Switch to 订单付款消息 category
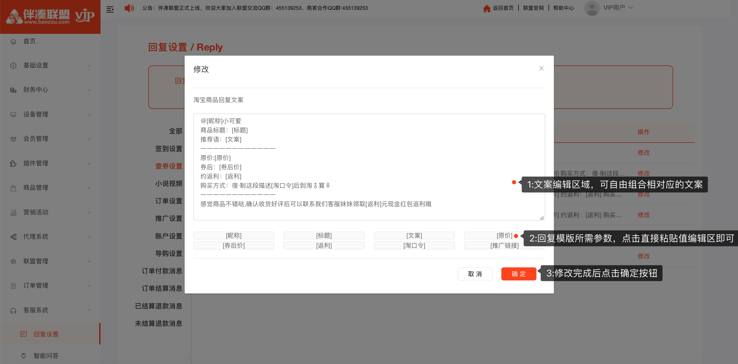 pos(162,271)
